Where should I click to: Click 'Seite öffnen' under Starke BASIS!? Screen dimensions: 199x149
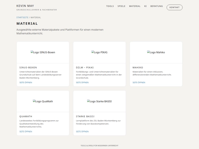(82, 131)
